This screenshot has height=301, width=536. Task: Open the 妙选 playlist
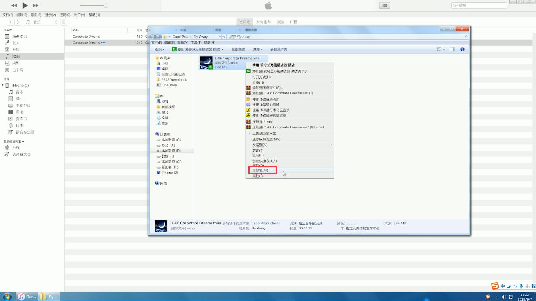tap(16, 148)
